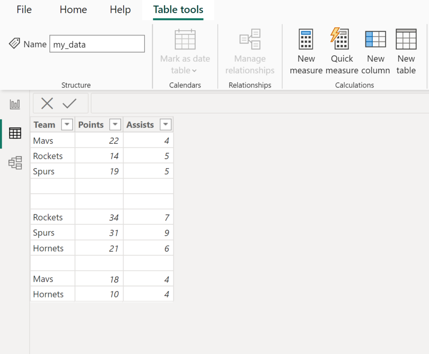Click into the formula bar
Image resolution: width=429 pixels, height=354 pixels.
pyautogui.click(x=260, y=103)
